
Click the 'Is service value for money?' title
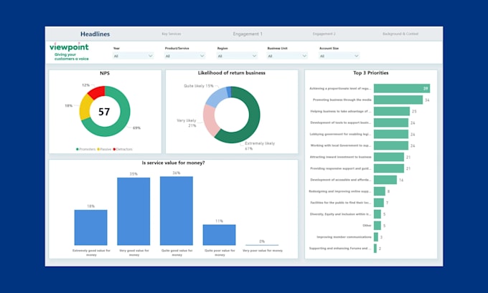[x=174, y=163]
